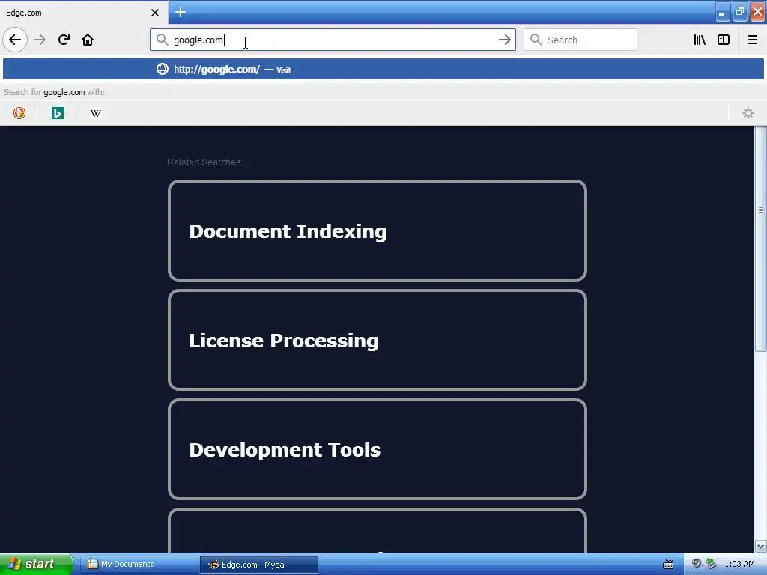The image size is (767, 575).
Task: Click into the URL address field
Action: click(333, 40)
